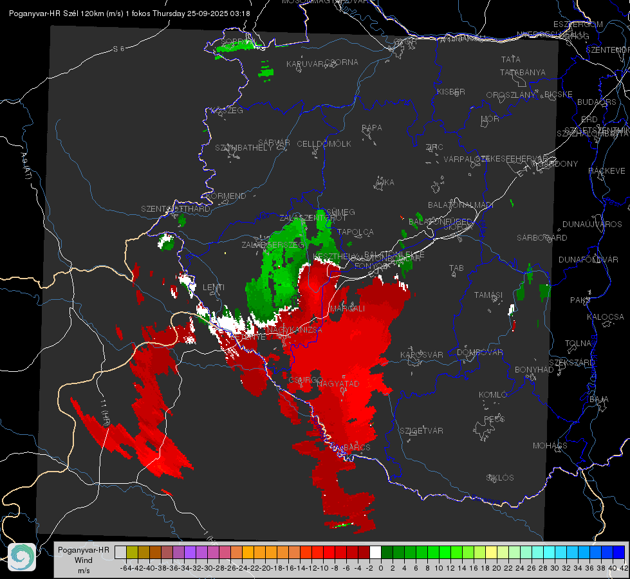Screen dimensions: 630x579
Task: Select the OROSZLÁNY label
Action: click(x=511, y=95)
